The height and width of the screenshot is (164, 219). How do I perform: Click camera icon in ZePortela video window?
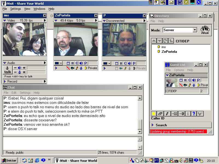tap(73, 68)
